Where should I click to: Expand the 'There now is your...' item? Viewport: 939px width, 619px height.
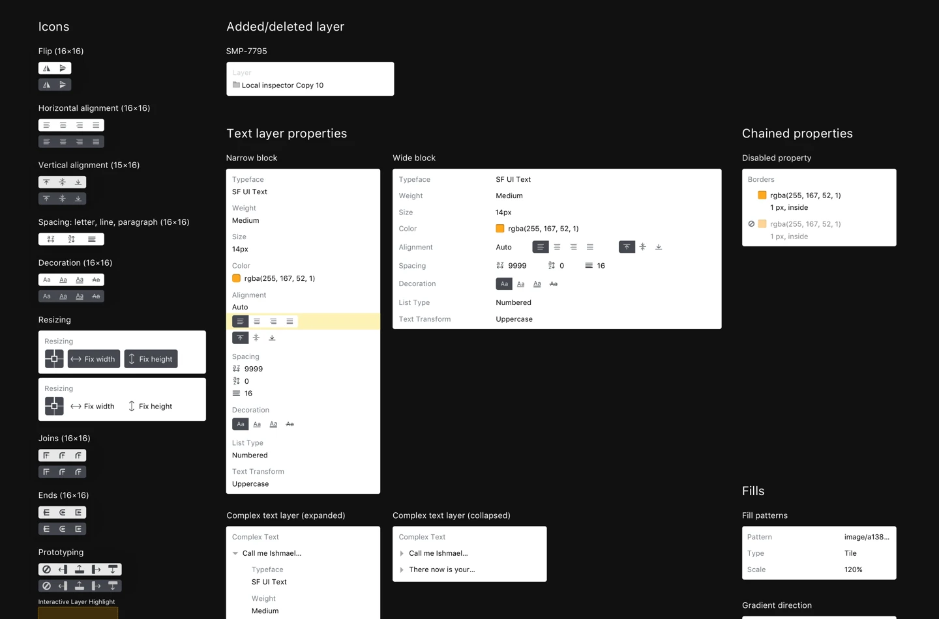tap(402, 569)
